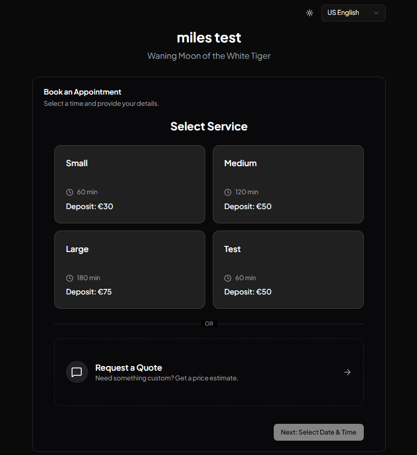Image resolution: width=417 pixels, height=455 pixels.
Task: Click the chat bubble icon beside Request a Quote
Action: (77, 372)
